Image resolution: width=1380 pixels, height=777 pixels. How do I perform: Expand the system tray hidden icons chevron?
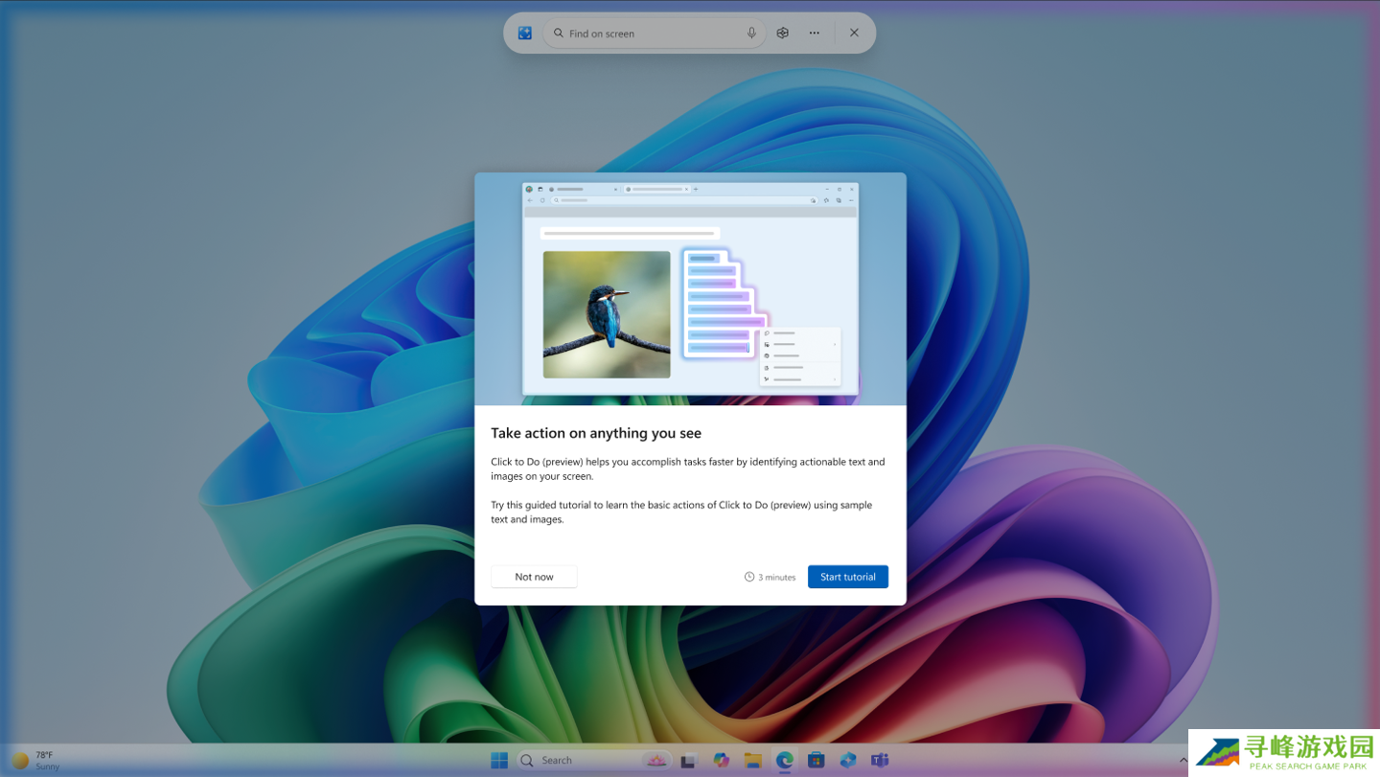point(1183,760)
